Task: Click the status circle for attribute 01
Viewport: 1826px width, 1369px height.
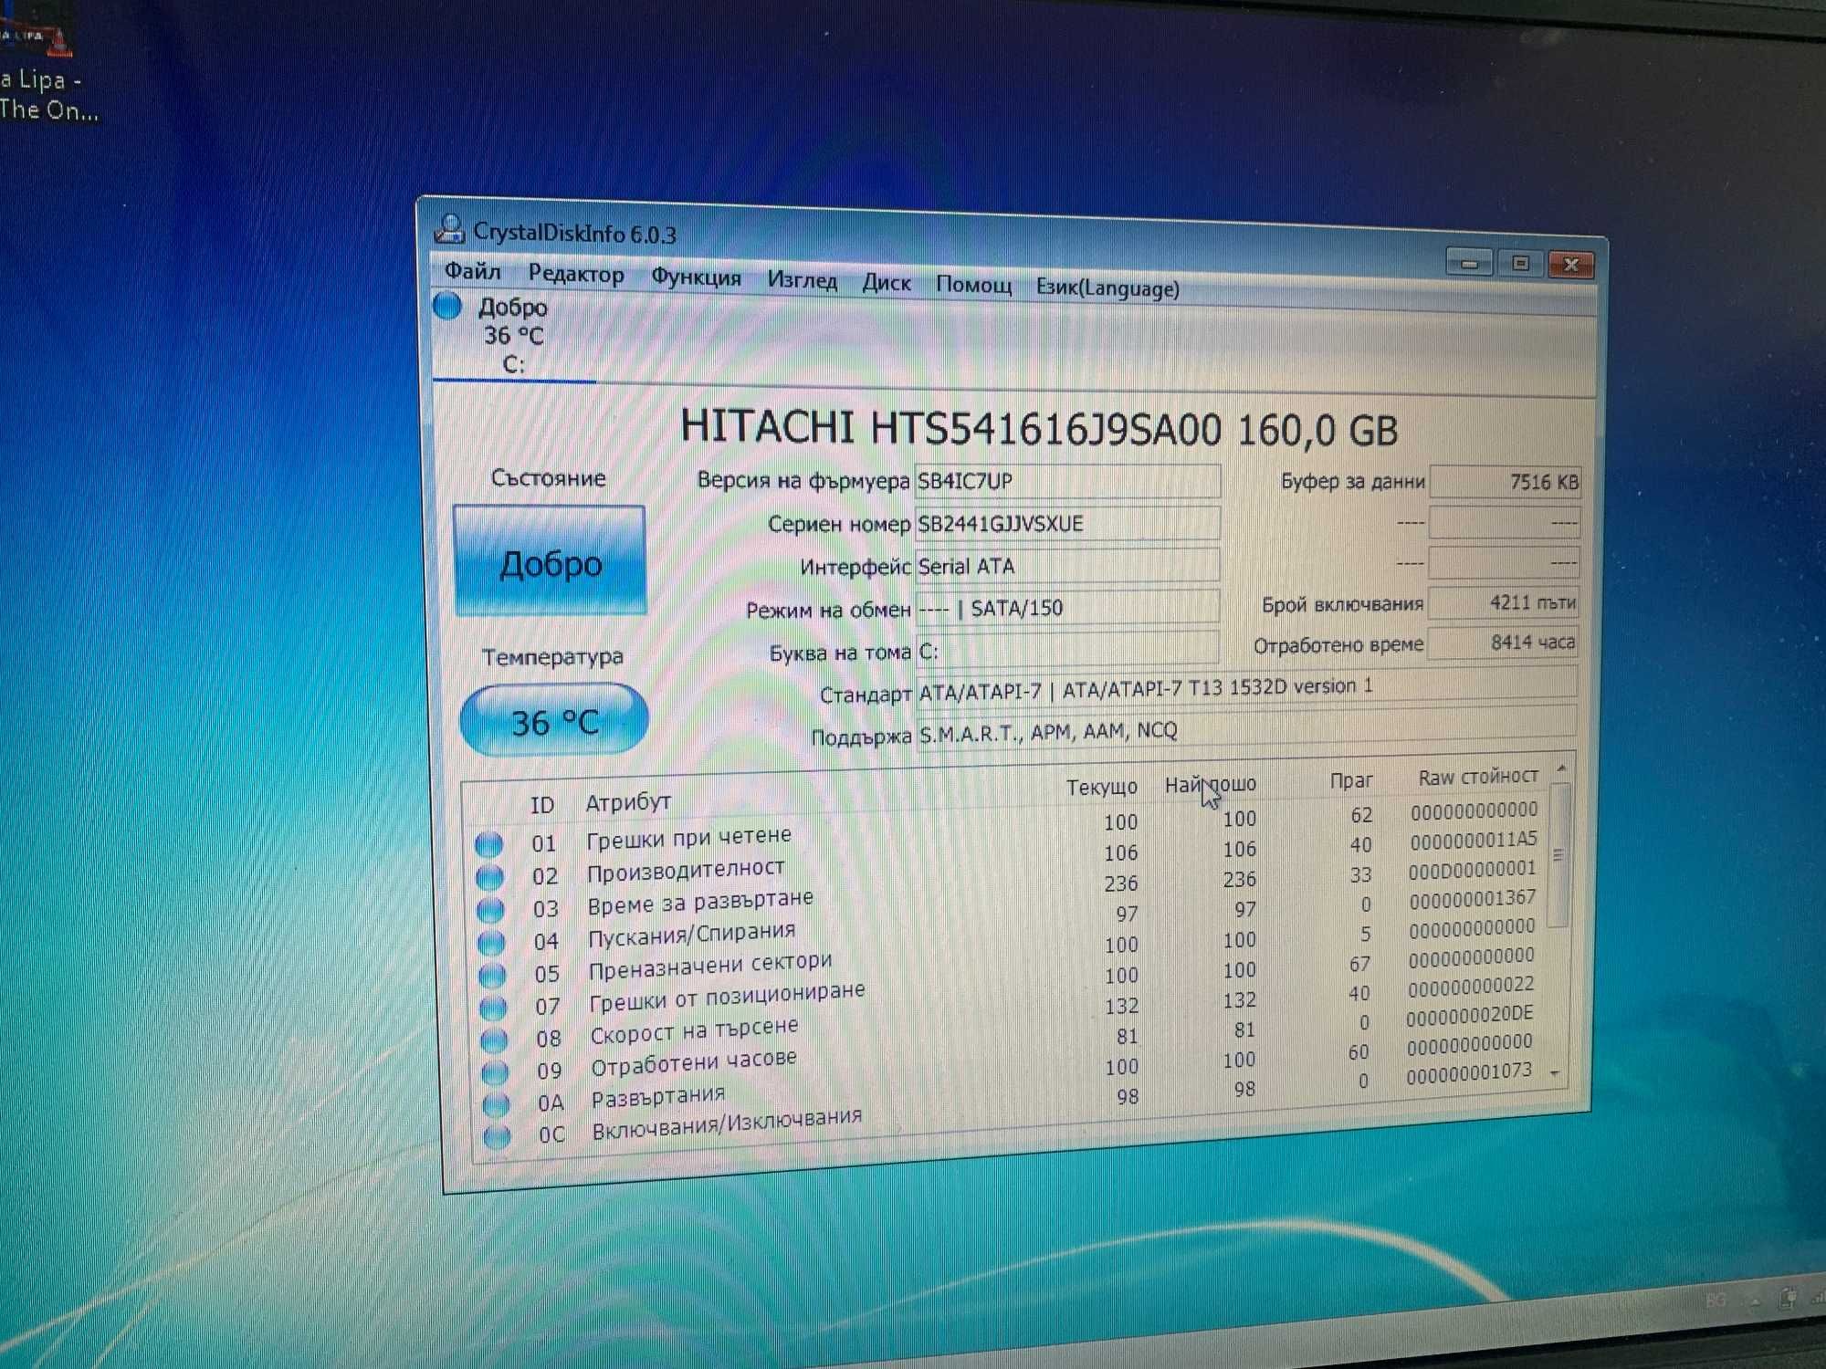Action: click(x=489, y=843)
